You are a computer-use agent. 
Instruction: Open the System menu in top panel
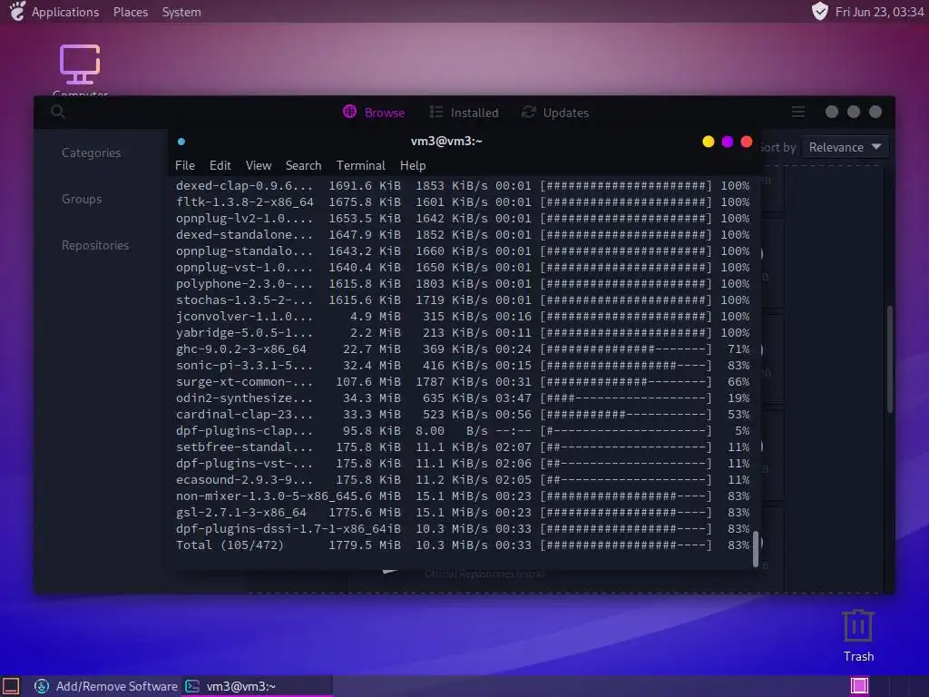(181, 12)
